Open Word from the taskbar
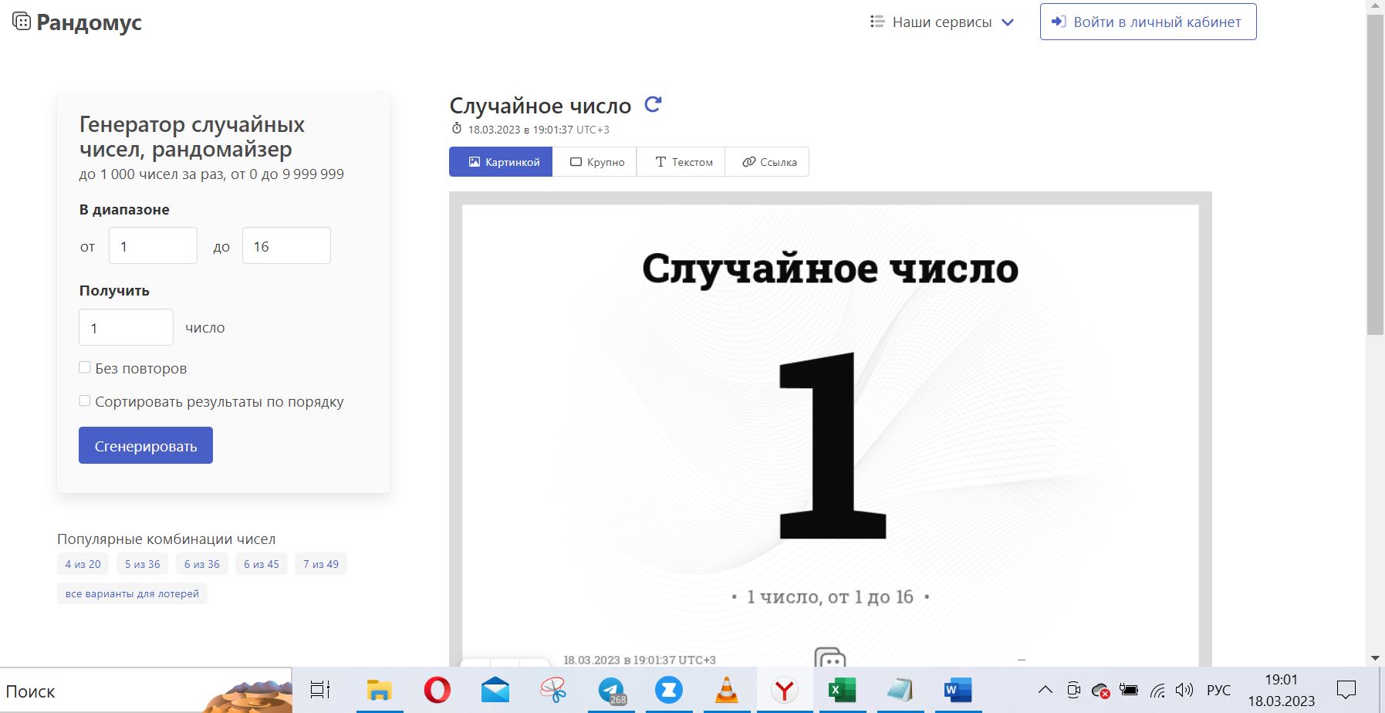Screen dimensions: 1385x713 pyautogui.click(x=958, y=690)
